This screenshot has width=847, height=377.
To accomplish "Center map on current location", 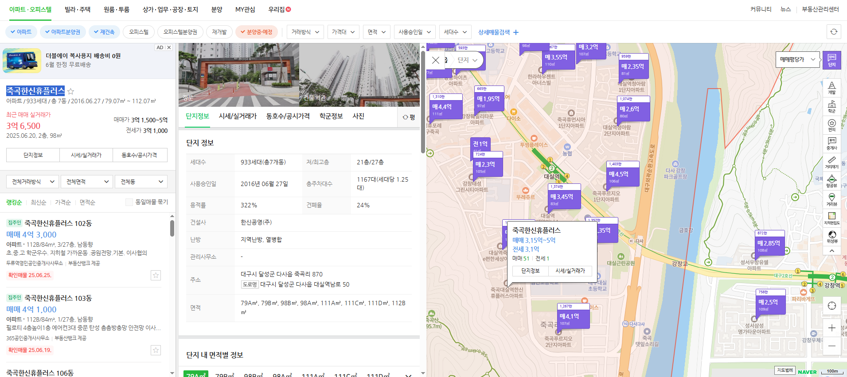I will point(831,306).
